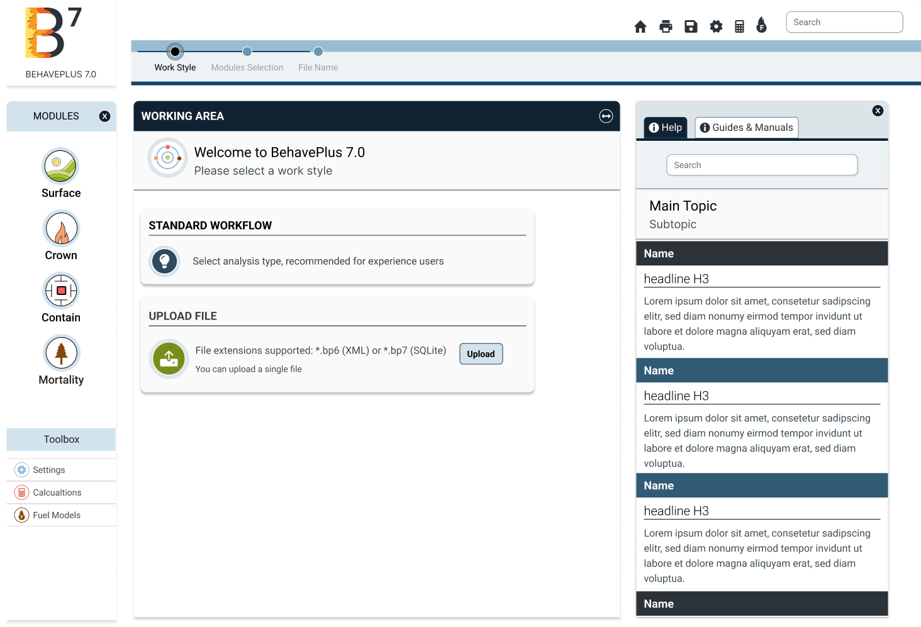Image resolution: width=921 pixels, height=627 pixels.
Task: Close the Help panel with X
Action: (878, 111)
